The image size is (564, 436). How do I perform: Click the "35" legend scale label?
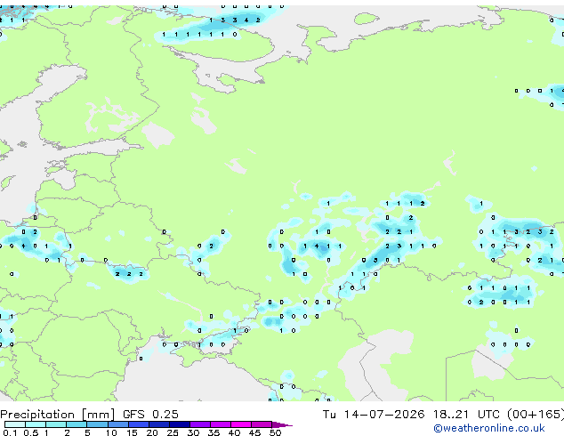coord(214,432)
